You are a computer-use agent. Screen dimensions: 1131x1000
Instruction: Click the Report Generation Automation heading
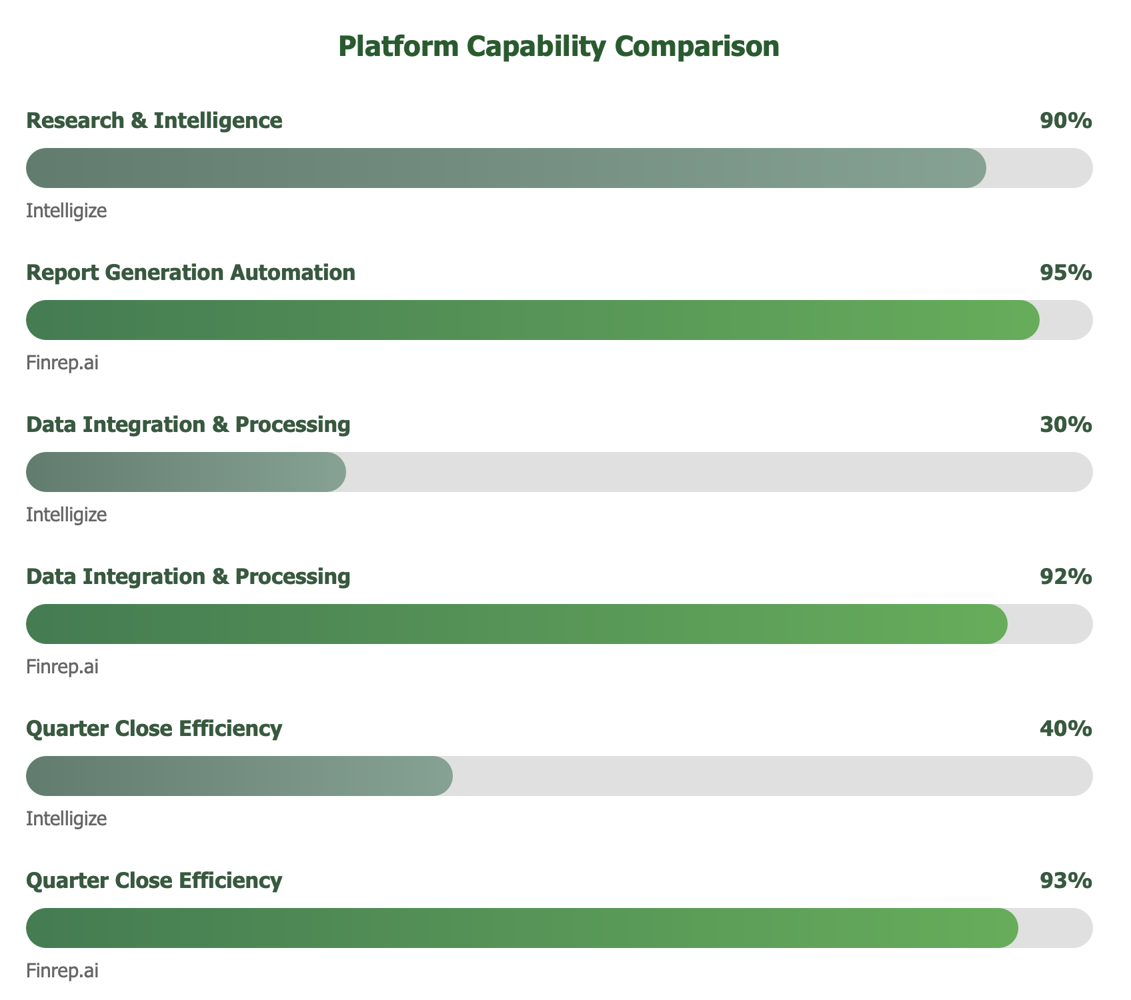[x=191, y=273]
